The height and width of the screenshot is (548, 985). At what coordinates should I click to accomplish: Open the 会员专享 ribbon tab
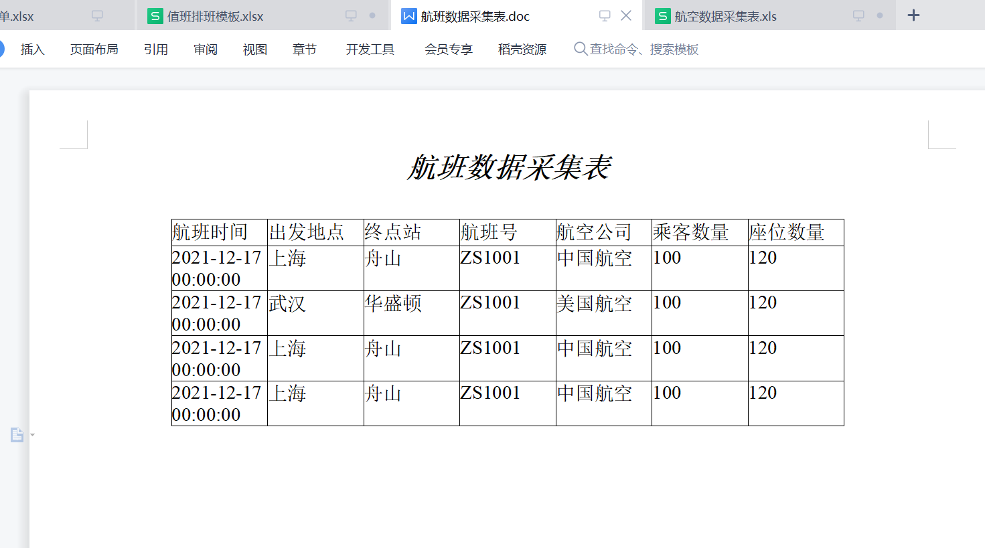click(x=449, y=49)
